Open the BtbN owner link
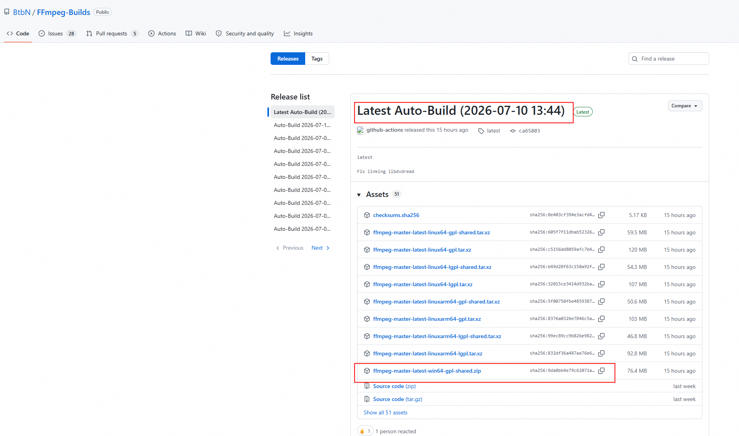The image size is (739, 436). (22, 12)
